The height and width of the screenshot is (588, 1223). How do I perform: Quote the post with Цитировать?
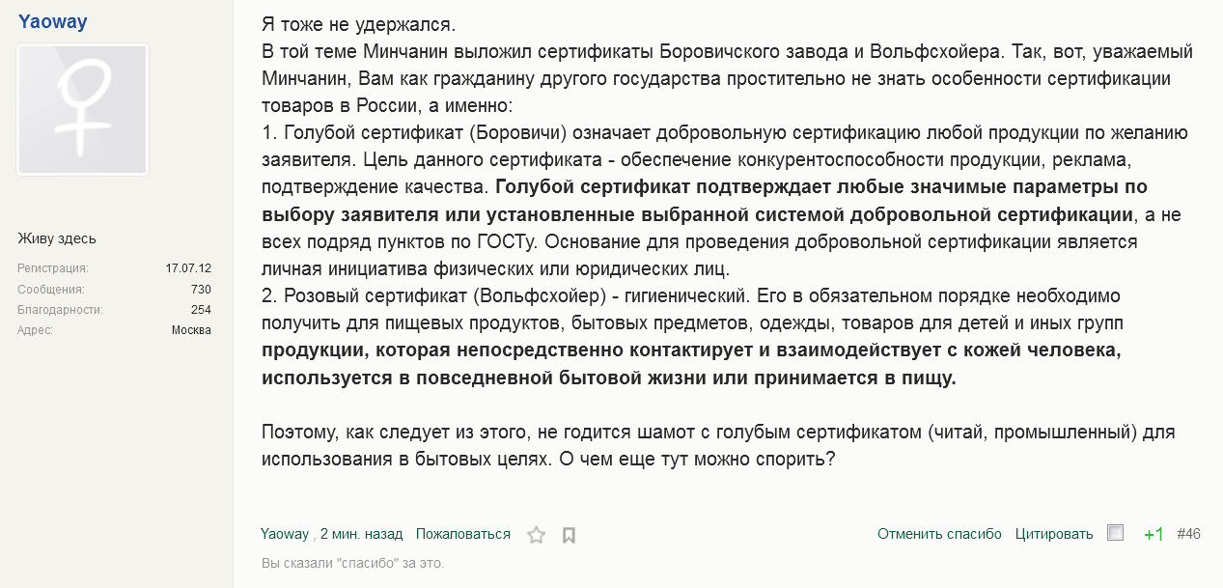coord(1054,534)
